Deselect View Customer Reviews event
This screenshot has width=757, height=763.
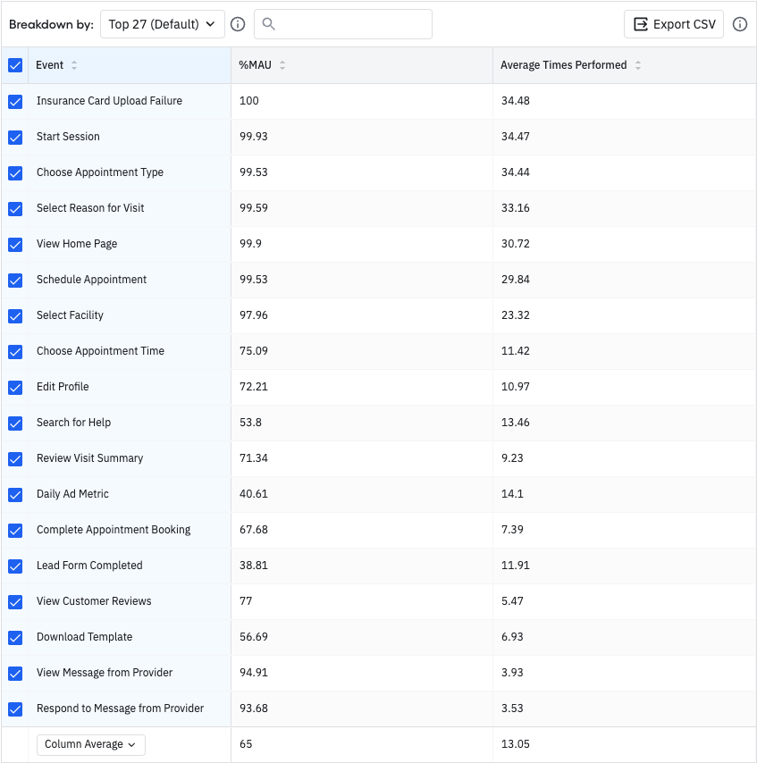coord(15,602)
